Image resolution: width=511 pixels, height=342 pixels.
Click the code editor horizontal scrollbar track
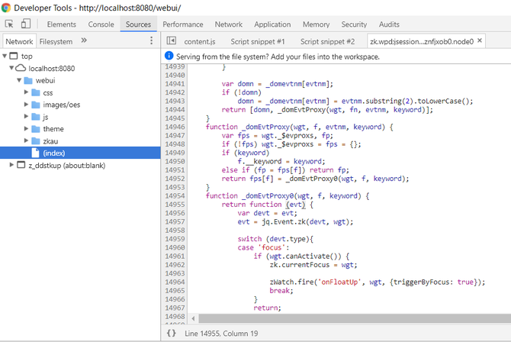pos(355,318)
